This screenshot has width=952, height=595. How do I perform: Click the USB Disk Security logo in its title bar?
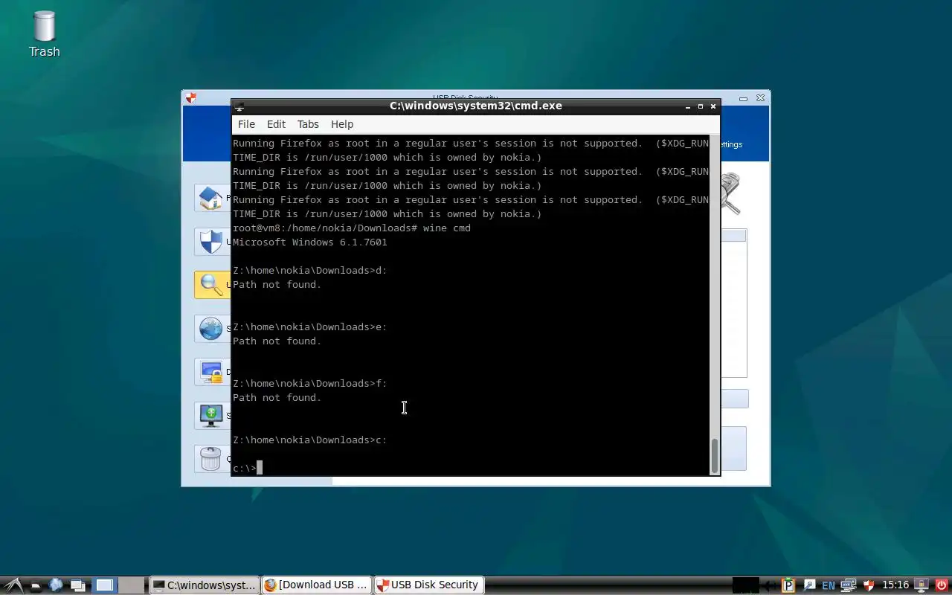(191, 97)
